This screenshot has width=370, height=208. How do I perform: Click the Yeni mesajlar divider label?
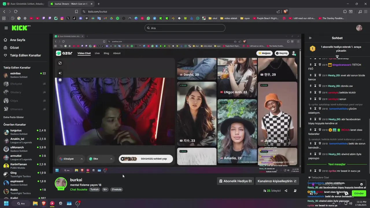point(337,164)
